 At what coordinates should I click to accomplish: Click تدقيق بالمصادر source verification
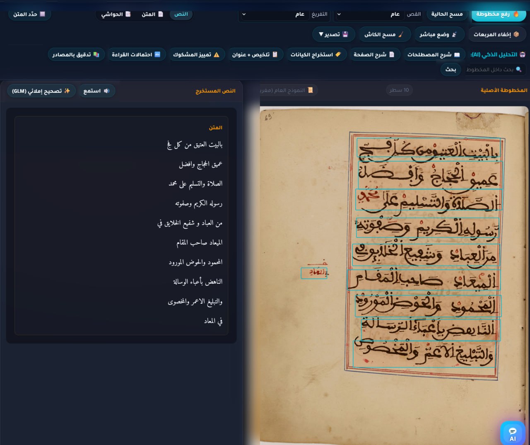tap(76, 54)
